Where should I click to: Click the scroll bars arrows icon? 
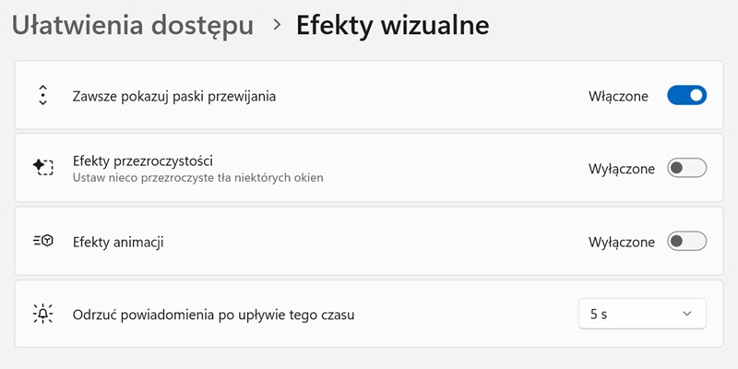click(42, 95)
